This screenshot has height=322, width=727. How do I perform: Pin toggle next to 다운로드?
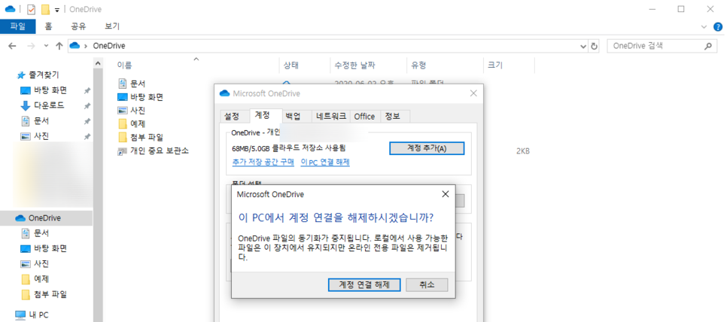click(87, 105)
